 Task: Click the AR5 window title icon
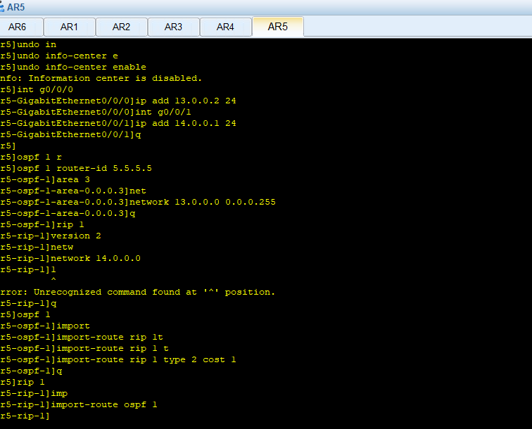coord(1,7)
